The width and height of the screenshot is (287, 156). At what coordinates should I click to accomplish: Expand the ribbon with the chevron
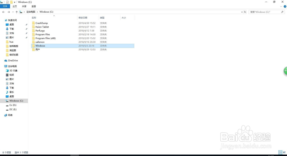click(281, 6)
